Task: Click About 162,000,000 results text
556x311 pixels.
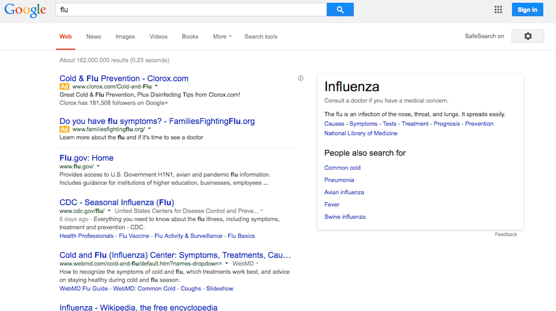Action: coord(114,60)
